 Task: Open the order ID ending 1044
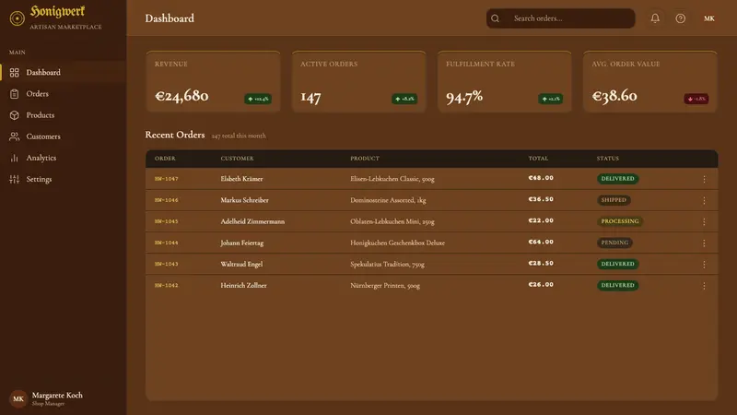[167, 243]
